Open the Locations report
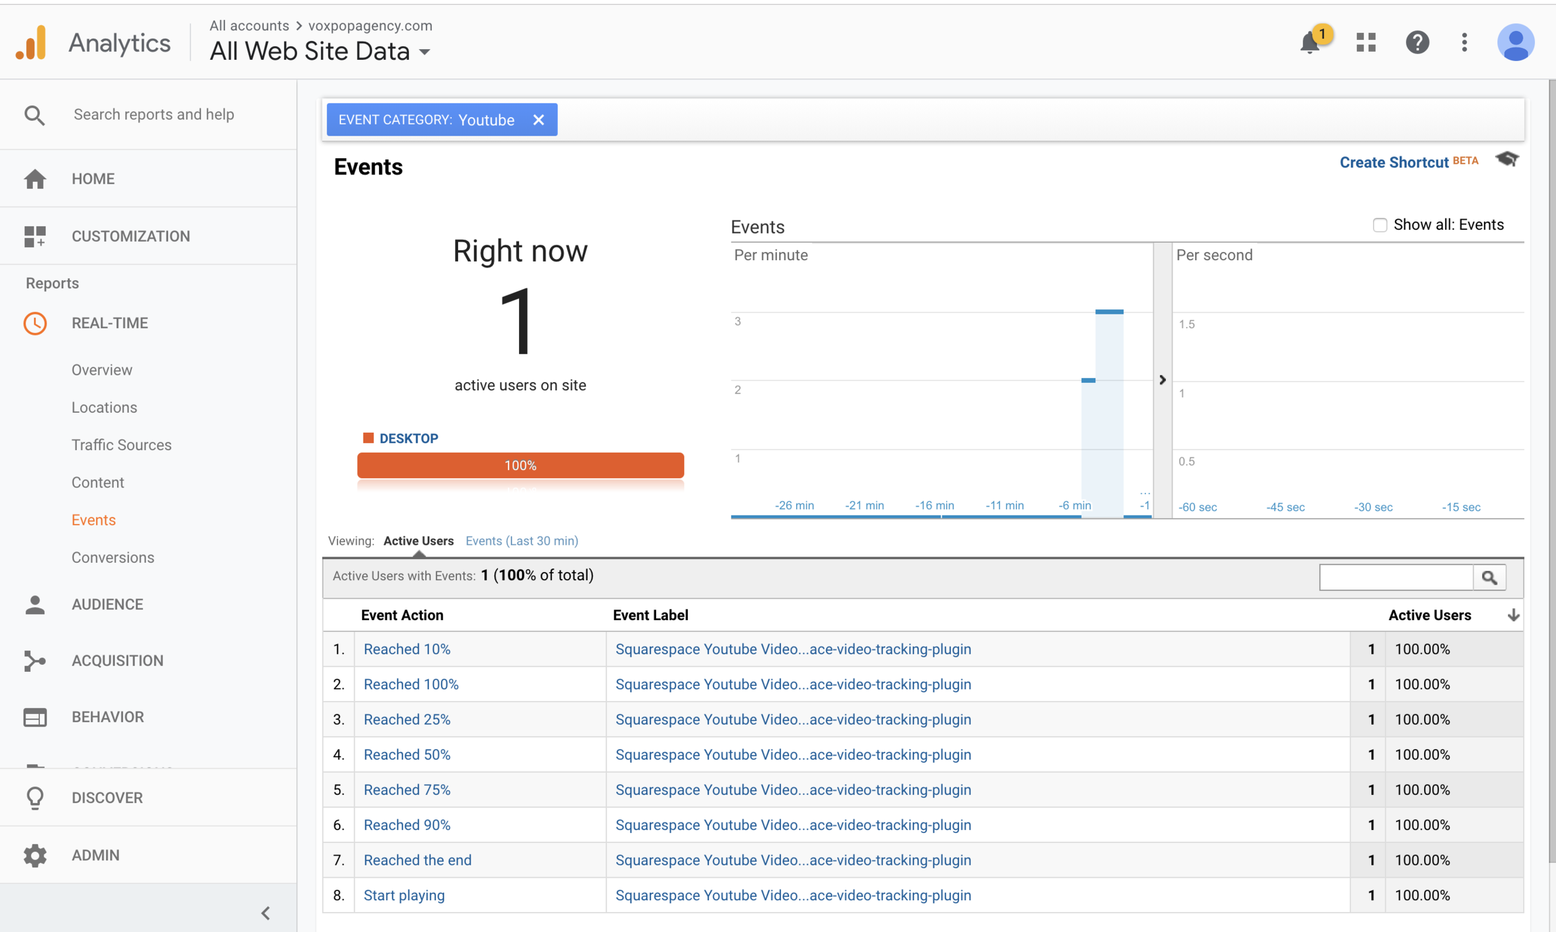Image resolution: width=1556 pixels, height=932 pixels. coord(104,408)
